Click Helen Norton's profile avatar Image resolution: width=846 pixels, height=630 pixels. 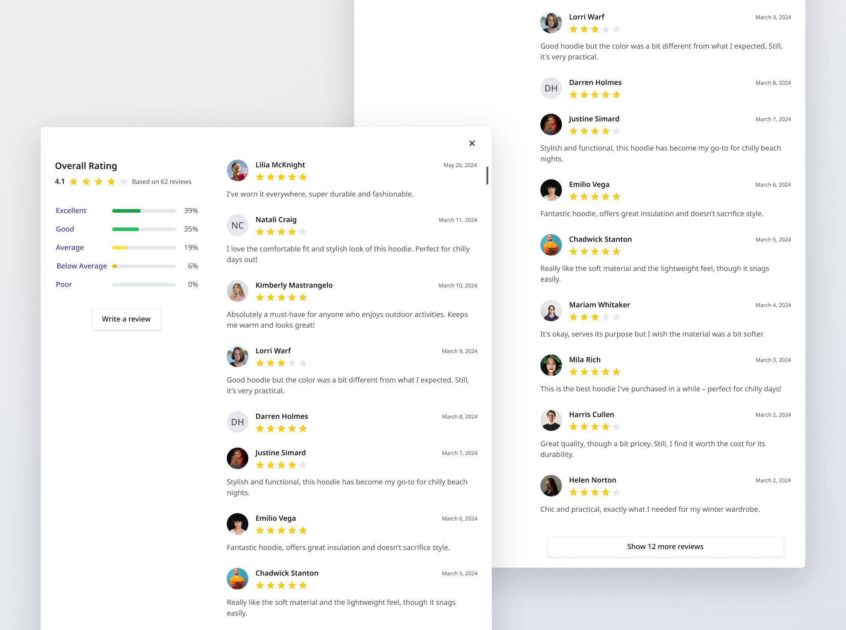550,485
